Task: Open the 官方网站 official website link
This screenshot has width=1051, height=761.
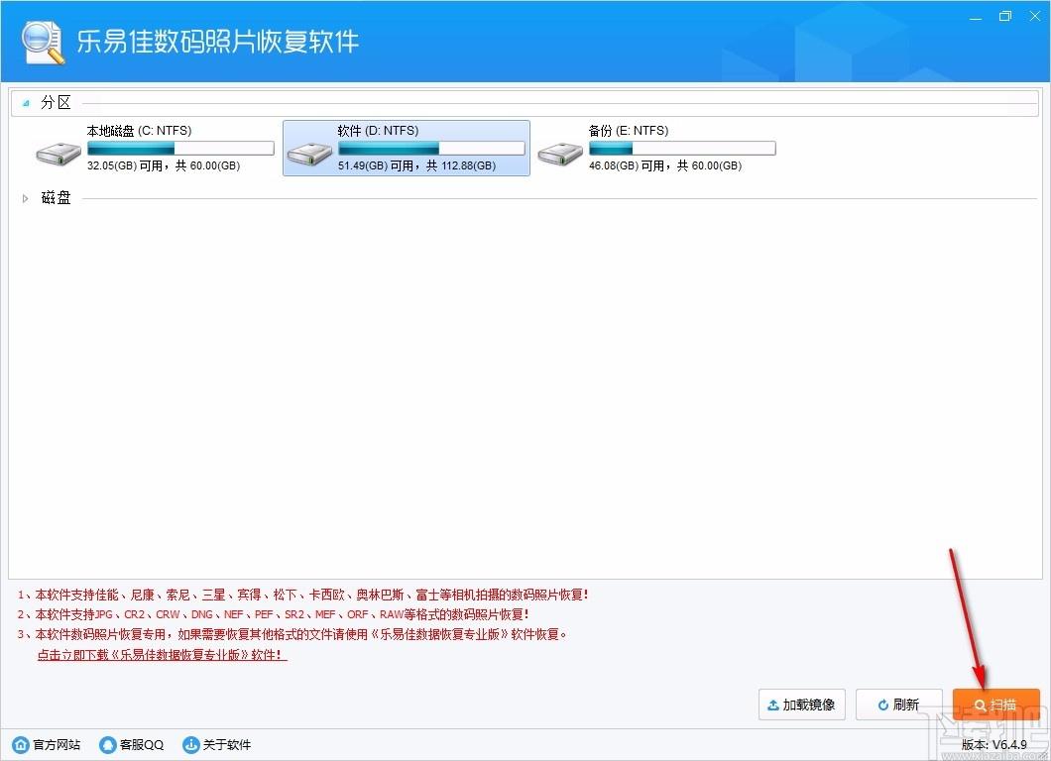Action: tap(47, 744)
